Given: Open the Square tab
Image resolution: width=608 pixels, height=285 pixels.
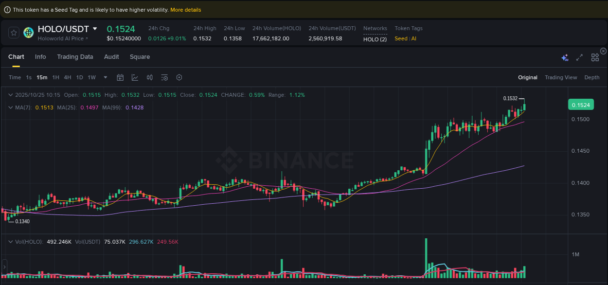Looking at the screenshot, I should [x=140, y=57].
